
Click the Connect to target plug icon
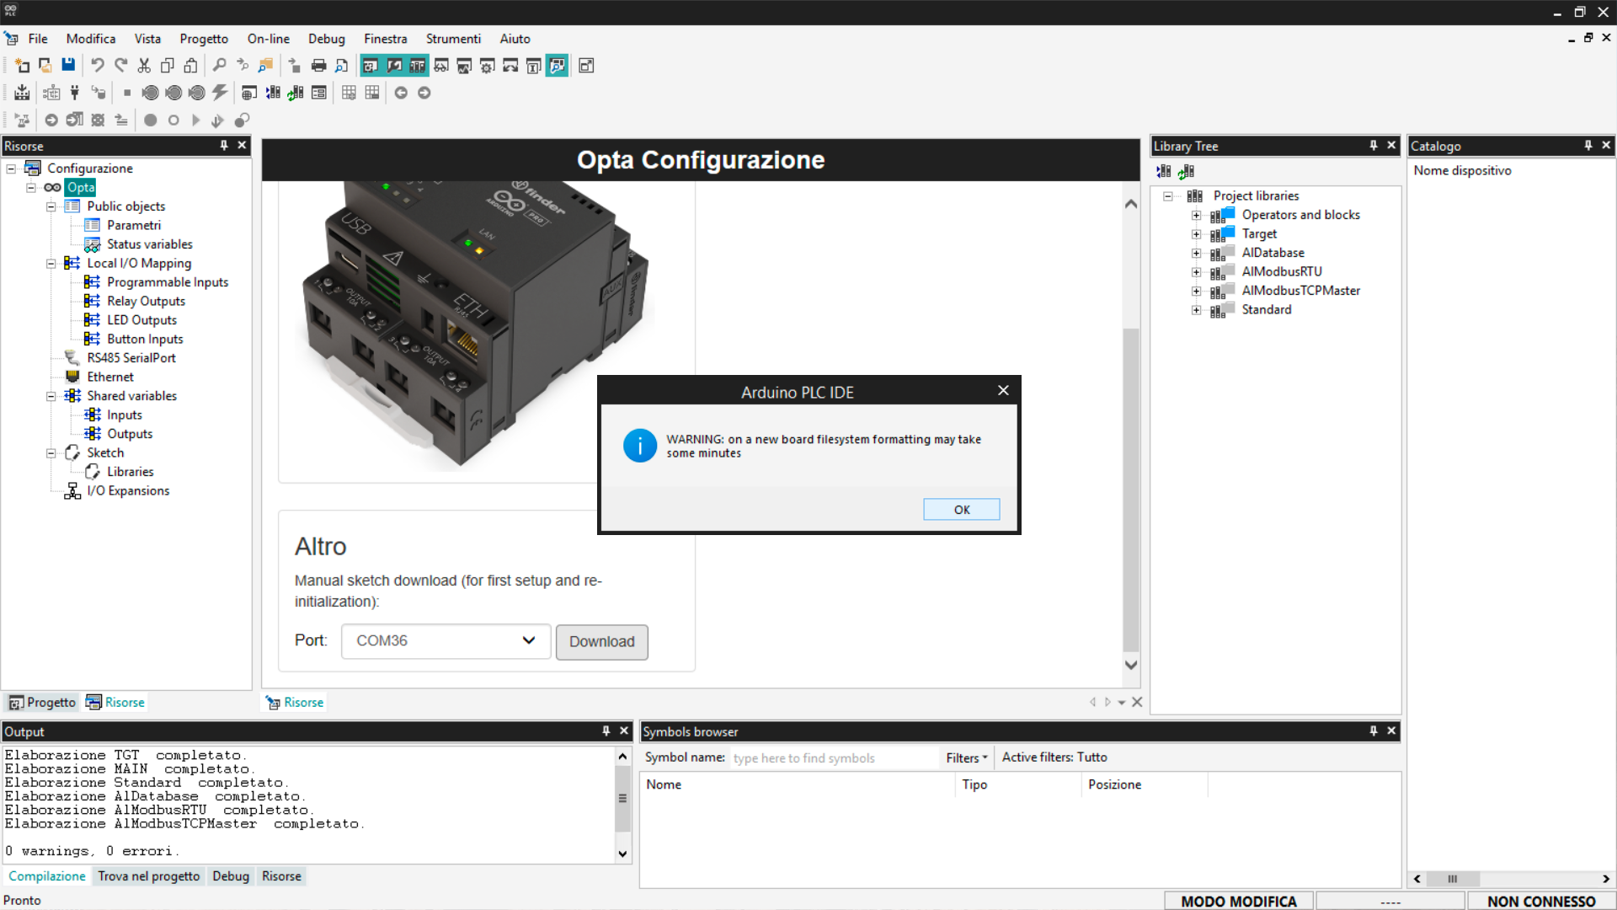point(75,93)
